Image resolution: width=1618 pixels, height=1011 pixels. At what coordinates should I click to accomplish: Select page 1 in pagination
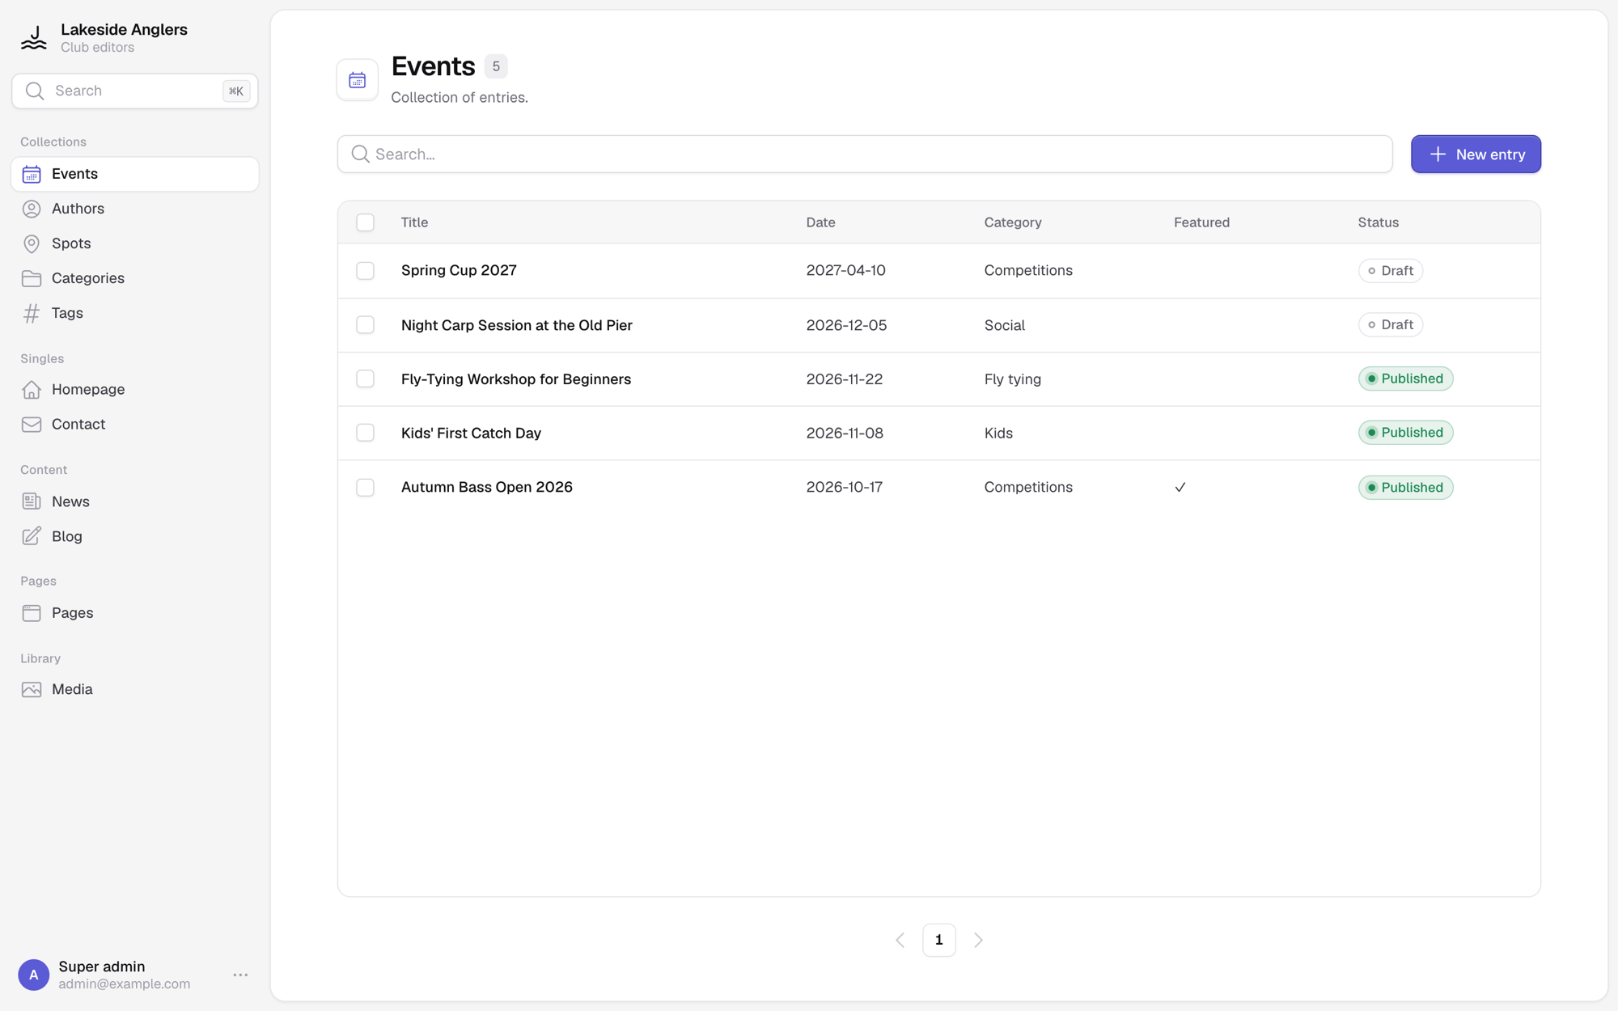(939, 940)
